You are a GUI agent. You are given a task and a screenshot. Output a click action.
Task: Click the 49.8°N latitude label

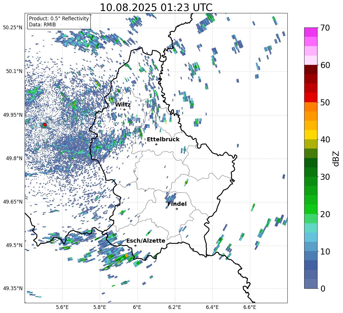14,158
